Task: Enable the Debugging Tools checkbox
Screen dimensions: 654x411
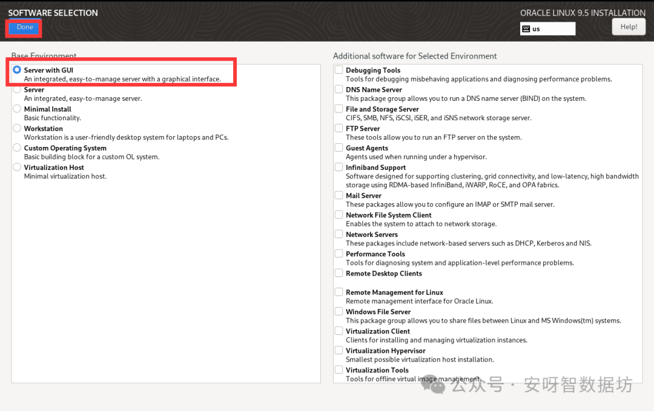Action: [x=339, y=70]
